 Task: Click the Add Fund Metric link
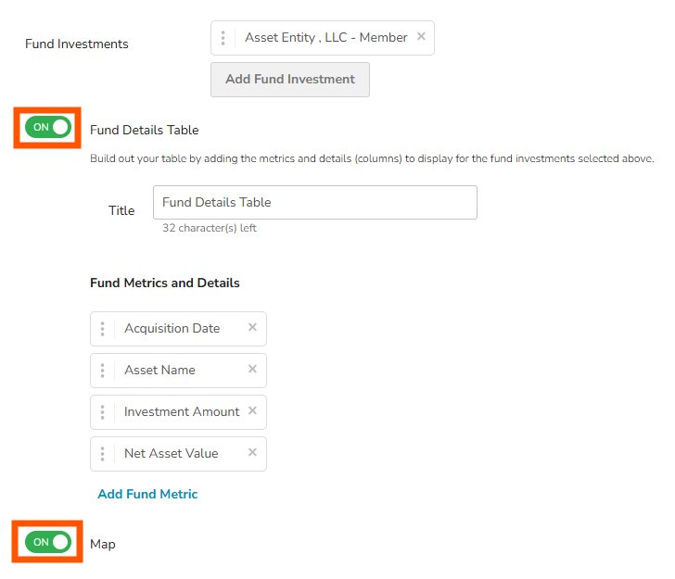coord(147,494)
